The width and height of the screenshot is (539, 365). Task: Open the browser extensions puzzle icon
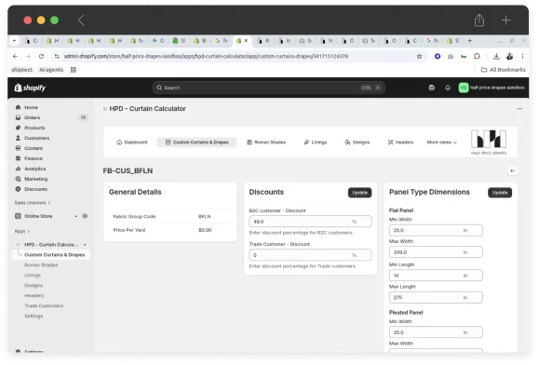477,56
